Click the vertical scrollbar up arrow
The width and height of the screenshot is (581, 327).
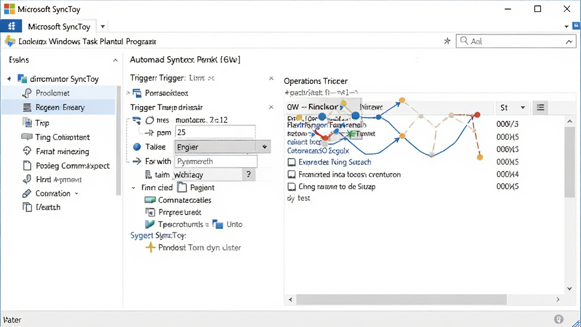point(570,121)
